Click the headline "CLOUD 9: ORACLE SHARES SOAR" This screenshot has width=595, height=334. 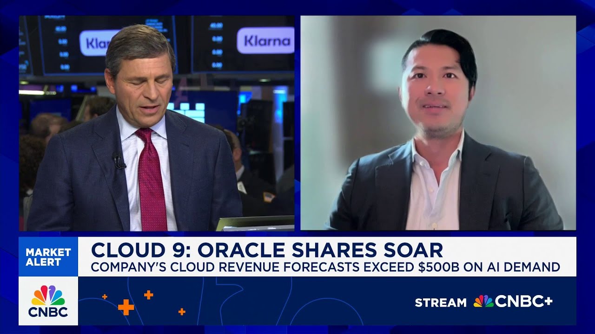point(267,250)
